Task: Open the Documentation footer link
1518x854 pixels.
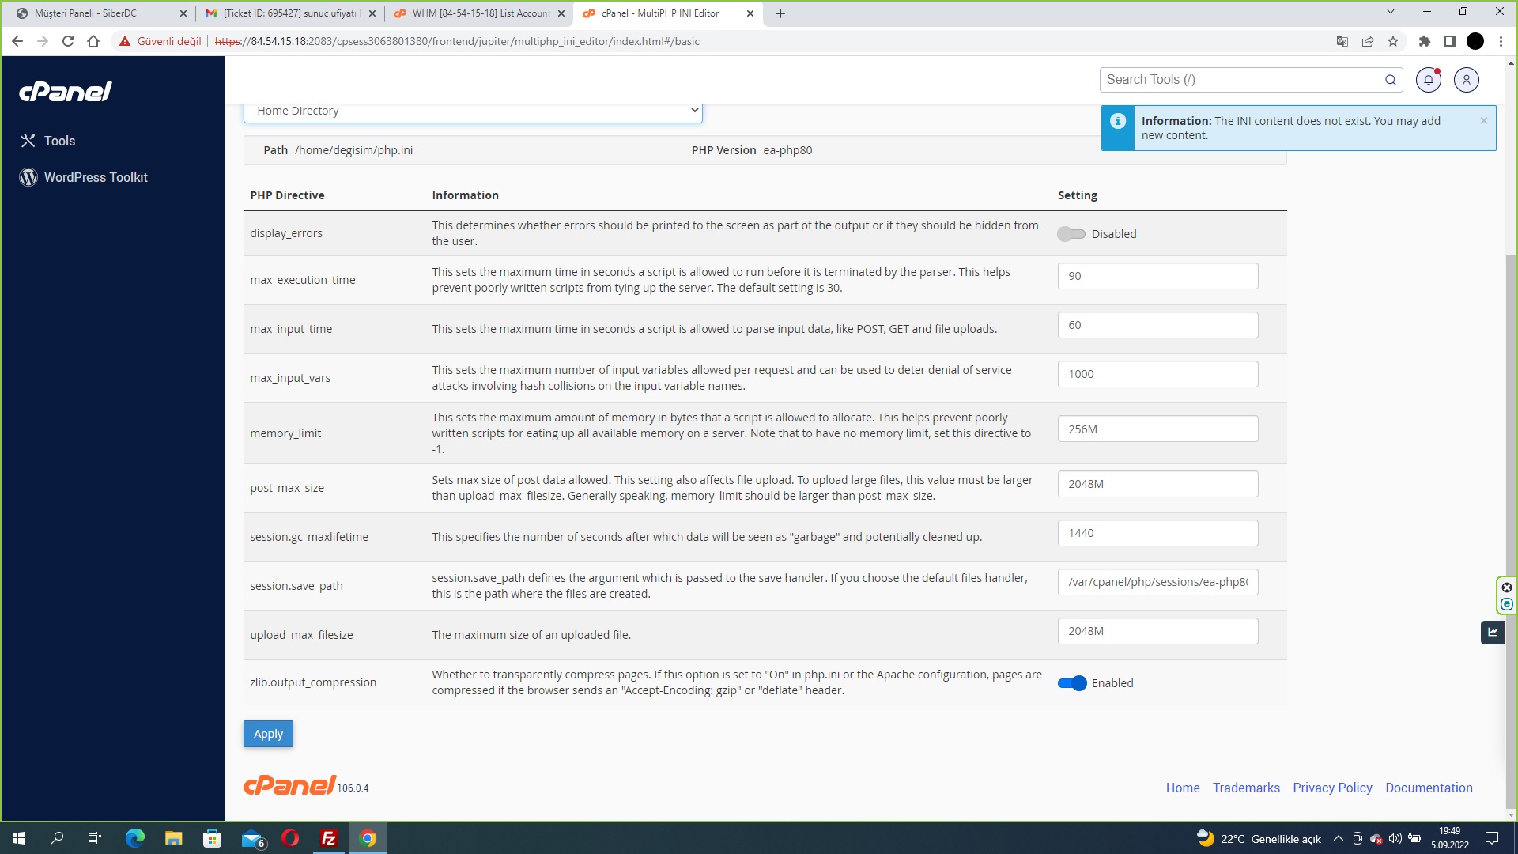Action: pos(1429,788)
